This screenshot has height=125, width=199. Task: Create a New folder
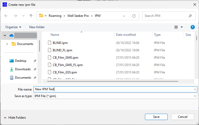click(37, 27)
